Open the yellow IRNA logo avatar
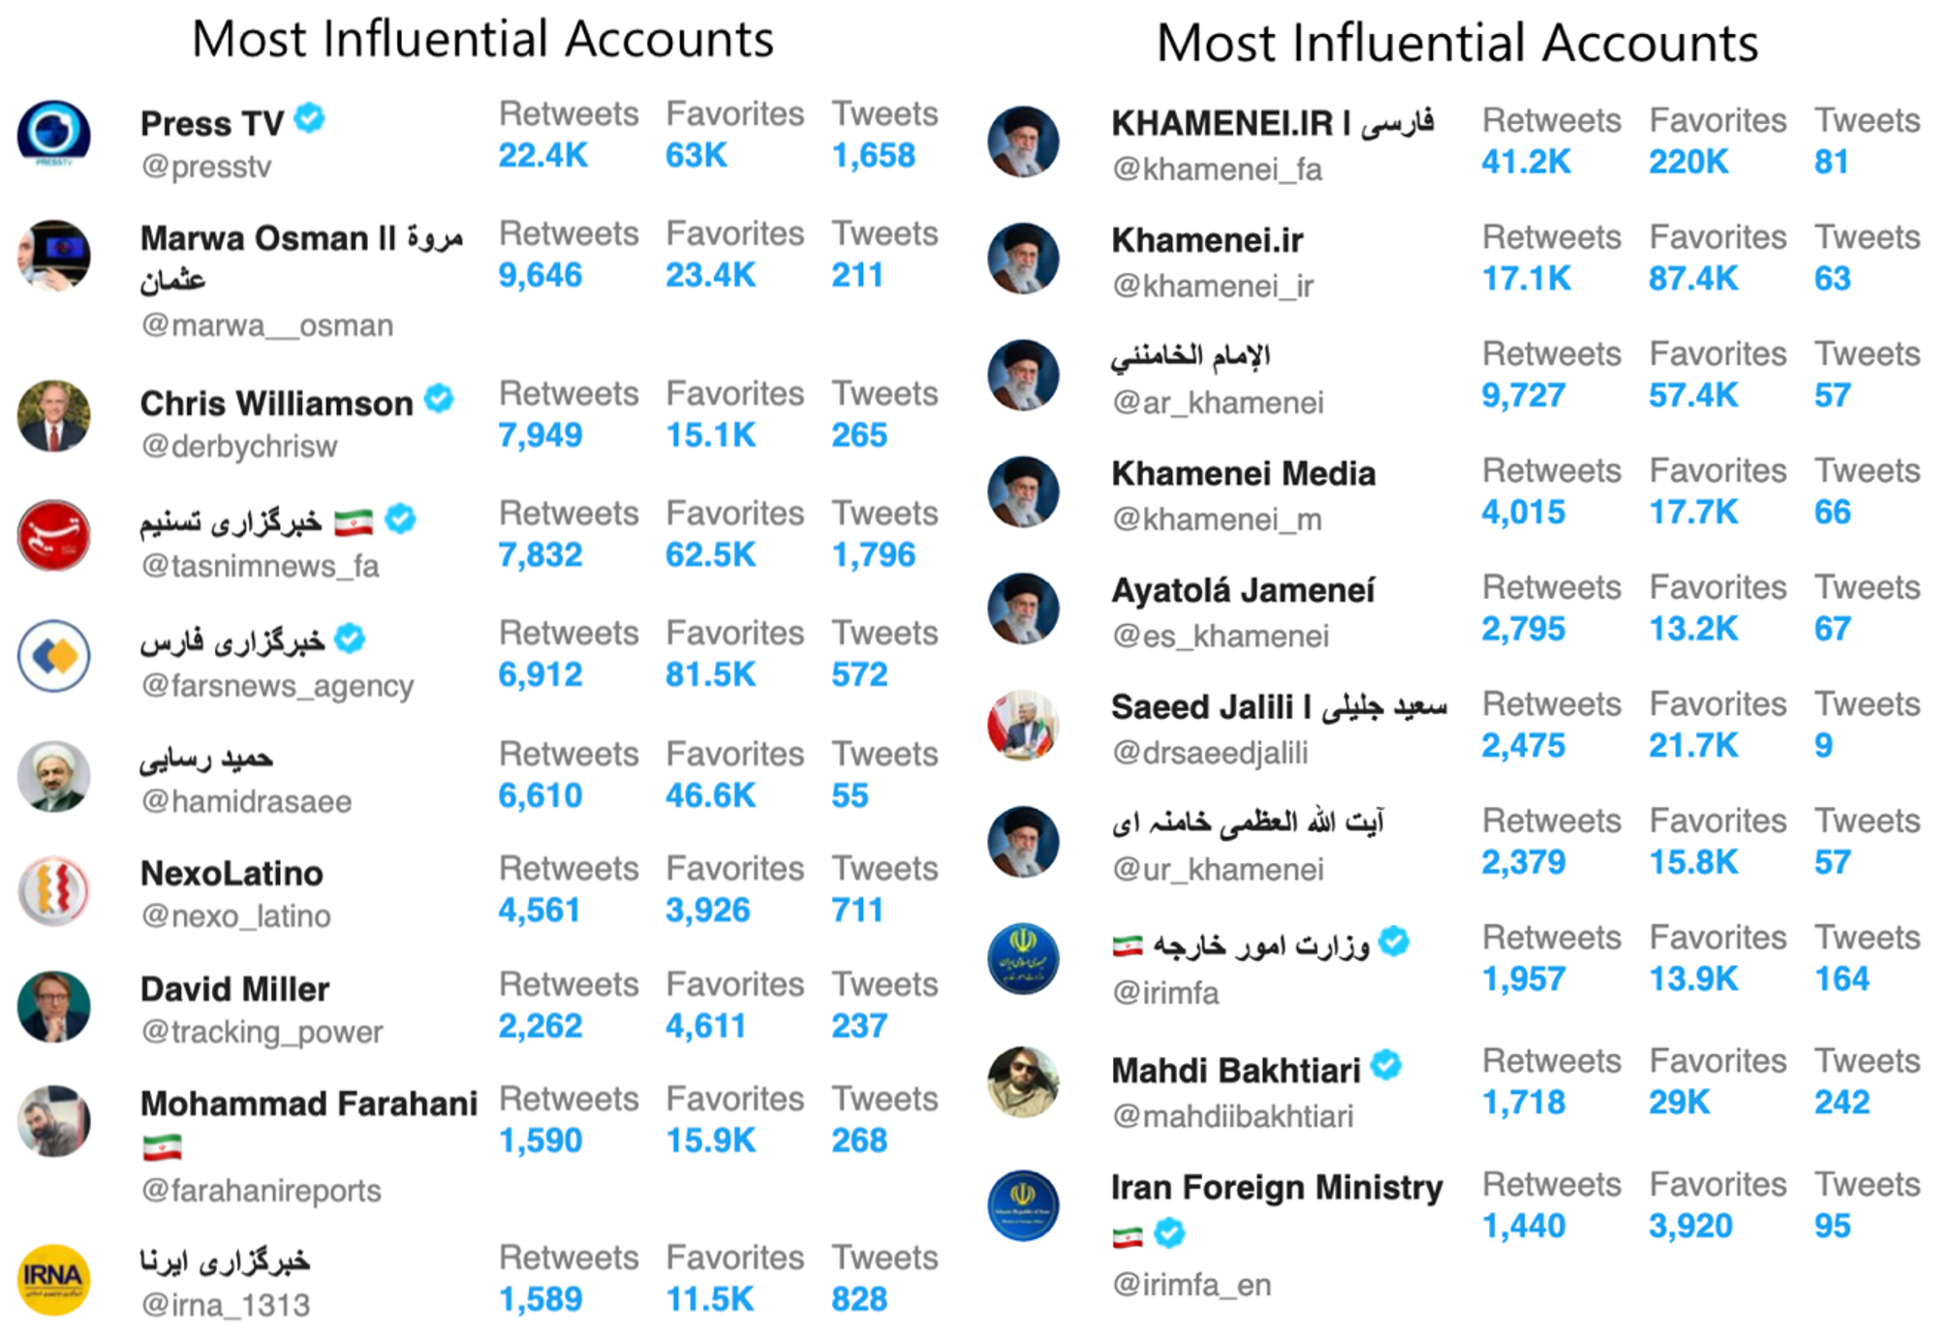1951x1335 pixels. 54,1280
